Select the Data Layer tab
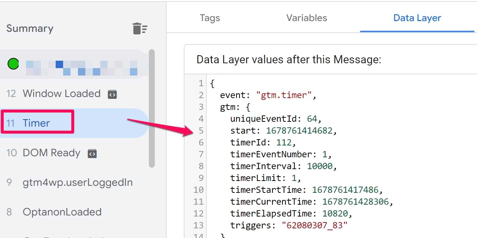 417,18
